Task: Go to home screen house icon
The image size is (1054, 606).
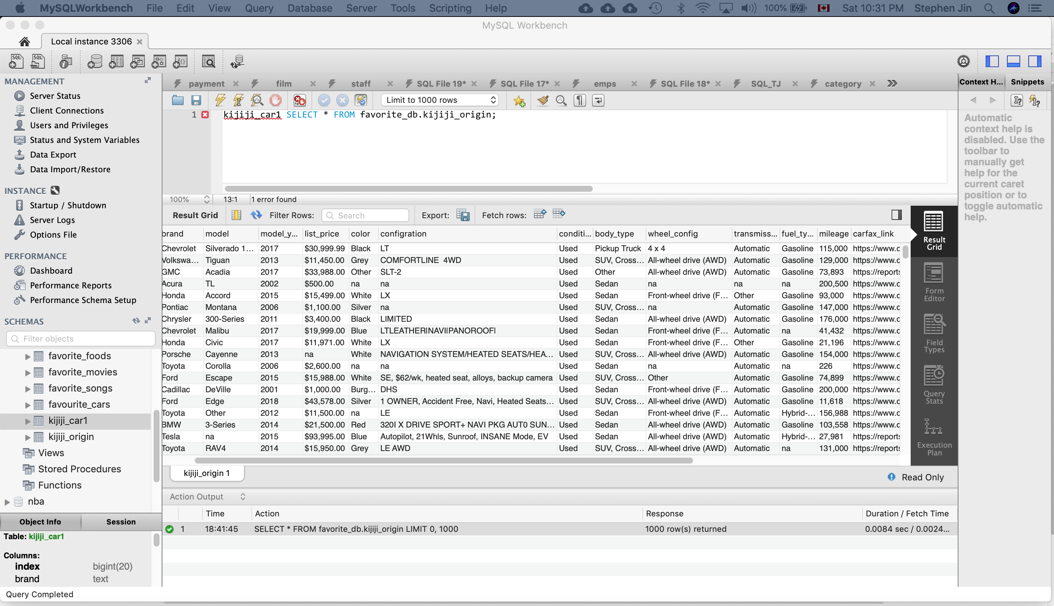Action: pyautogui.click(x=25, y=42)
